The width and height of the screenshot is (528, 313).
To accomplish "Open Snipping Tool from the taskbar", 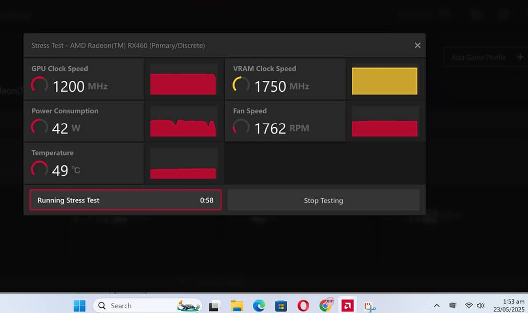I will (370, 307).
